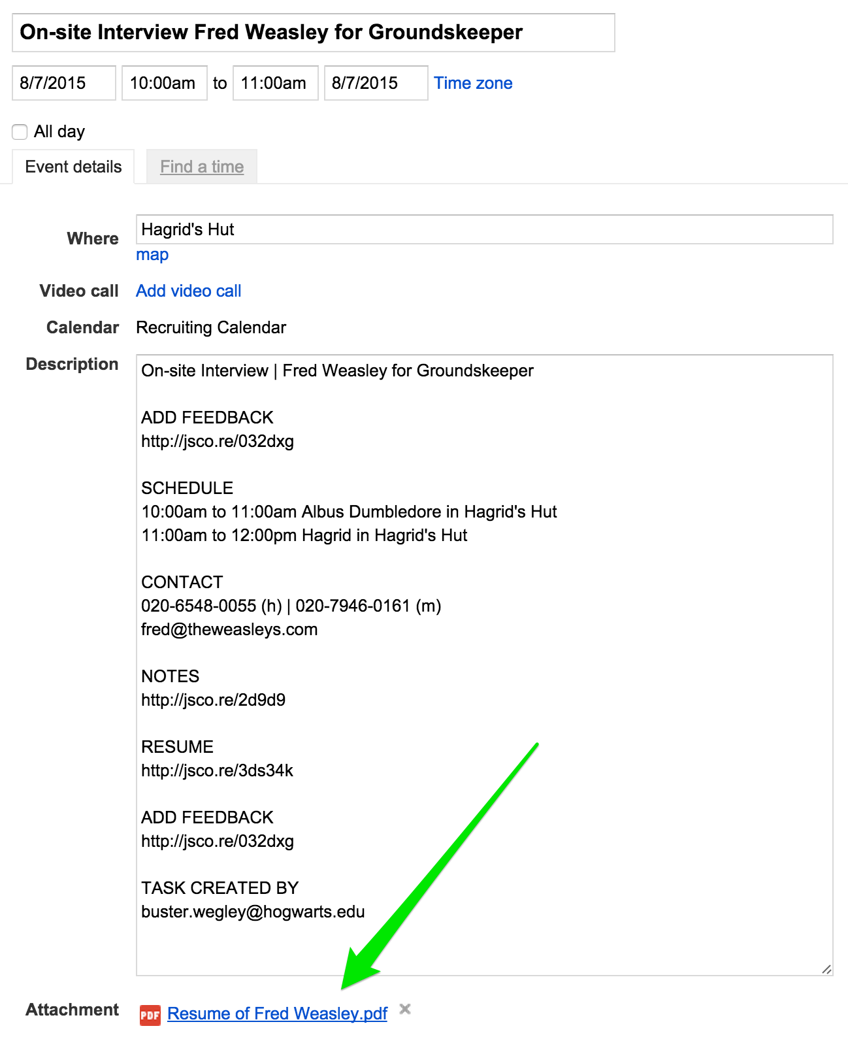The height and width of the screenshot is (1039, 848).
Task: Click the Albus Dumbledore schedule line
Action: coord(349,512)
